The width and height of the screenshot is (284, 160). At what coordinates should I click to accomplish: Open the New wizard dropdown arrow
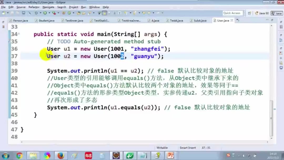coord(8,13)
